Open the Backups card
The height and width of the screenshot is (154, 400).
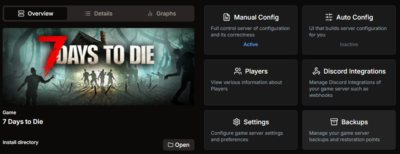pyautogui.click(x=349, y=130)
